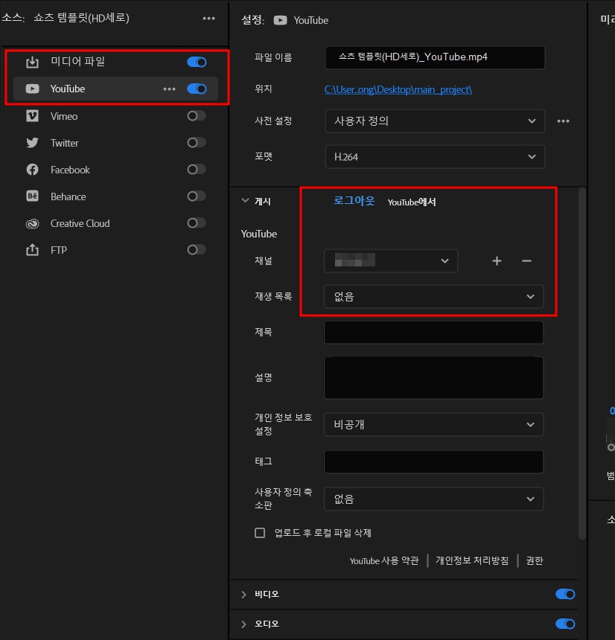
Task: Add a YouTube channel with plus icon
Action: coord(497,260)
